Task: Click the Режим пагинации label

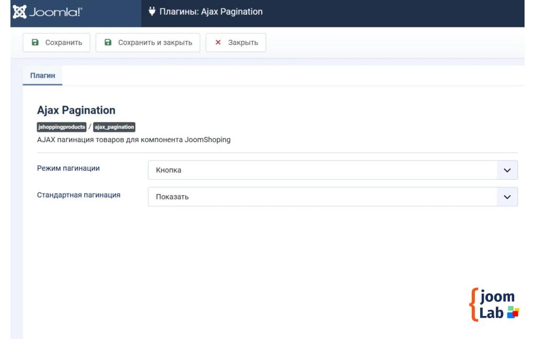Action: click(x=68, y=168)
